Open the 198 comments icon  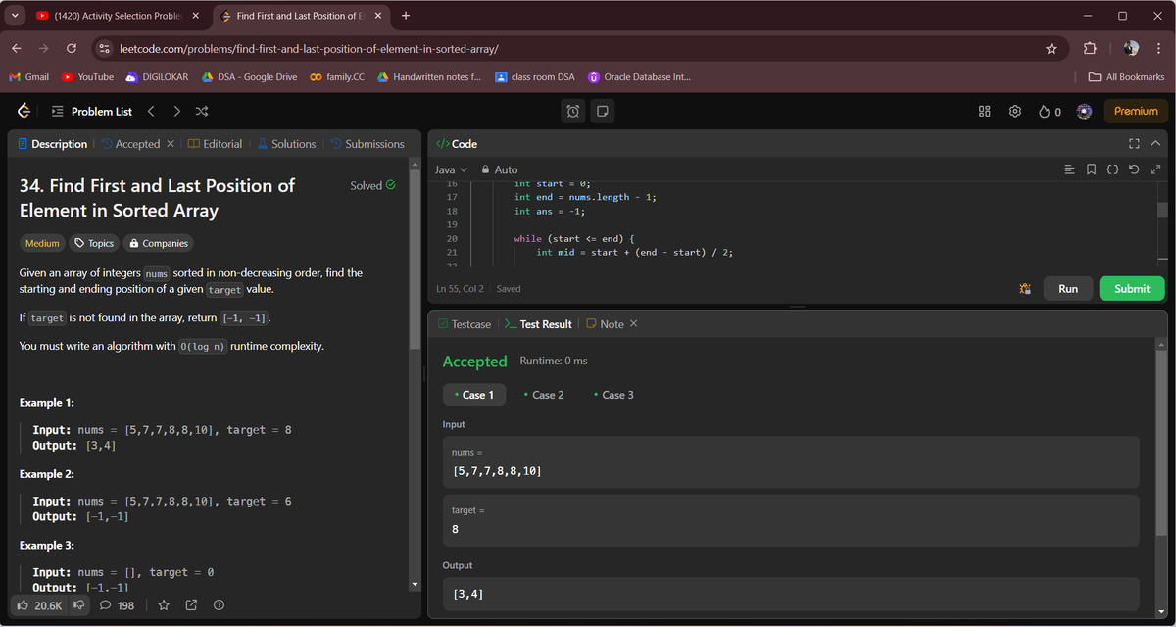pyautogui.click(x=117, y=605)
